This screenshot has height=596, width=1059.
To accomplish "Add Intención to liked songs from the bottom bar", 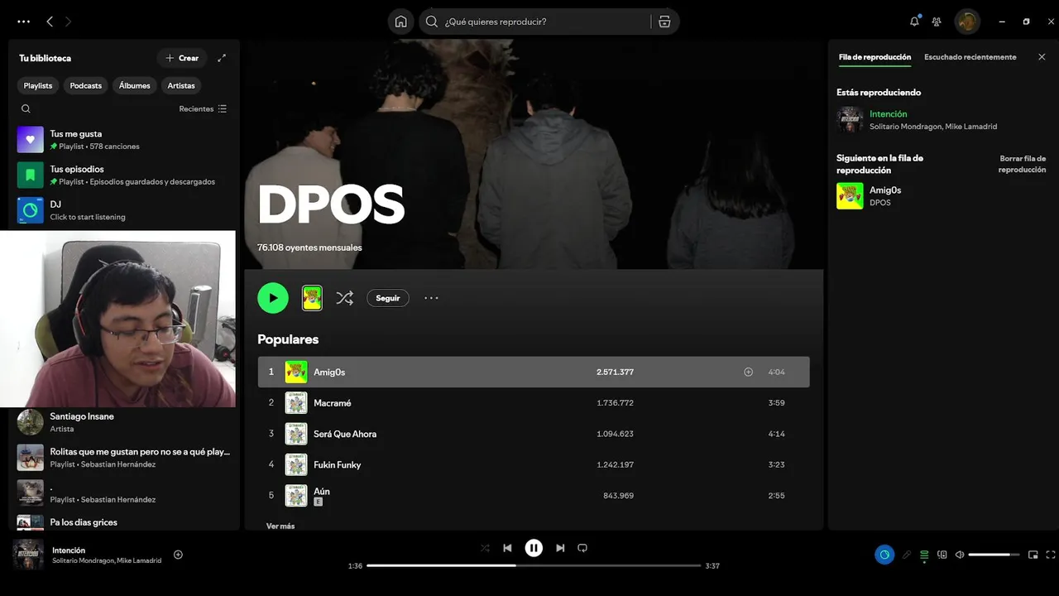I will [178, 555].
